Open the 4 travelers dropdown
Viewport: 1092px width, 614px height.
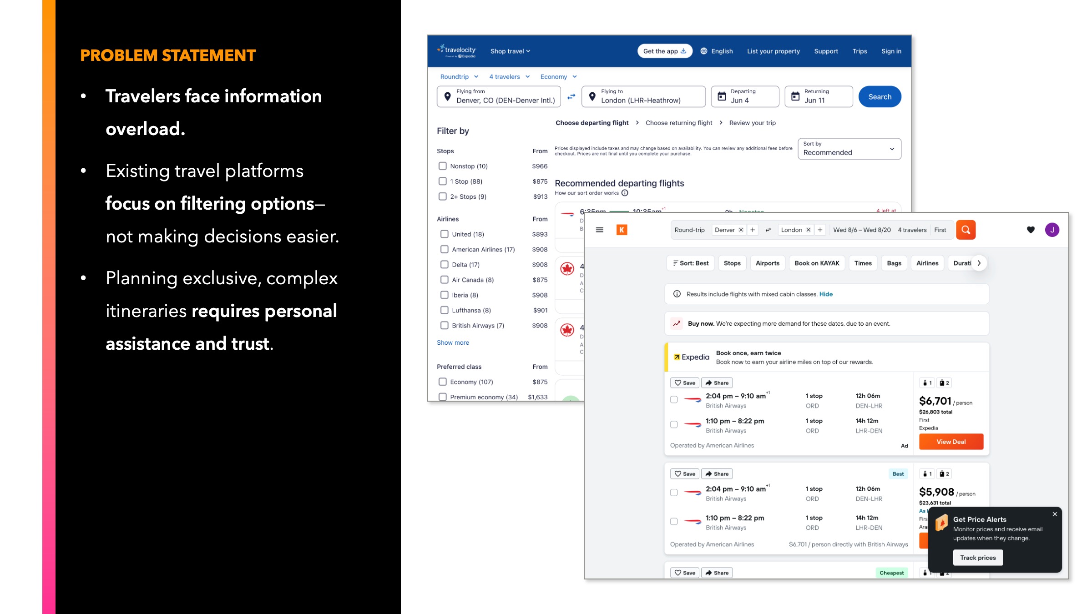pyautogui.click(x=509, y=76)
